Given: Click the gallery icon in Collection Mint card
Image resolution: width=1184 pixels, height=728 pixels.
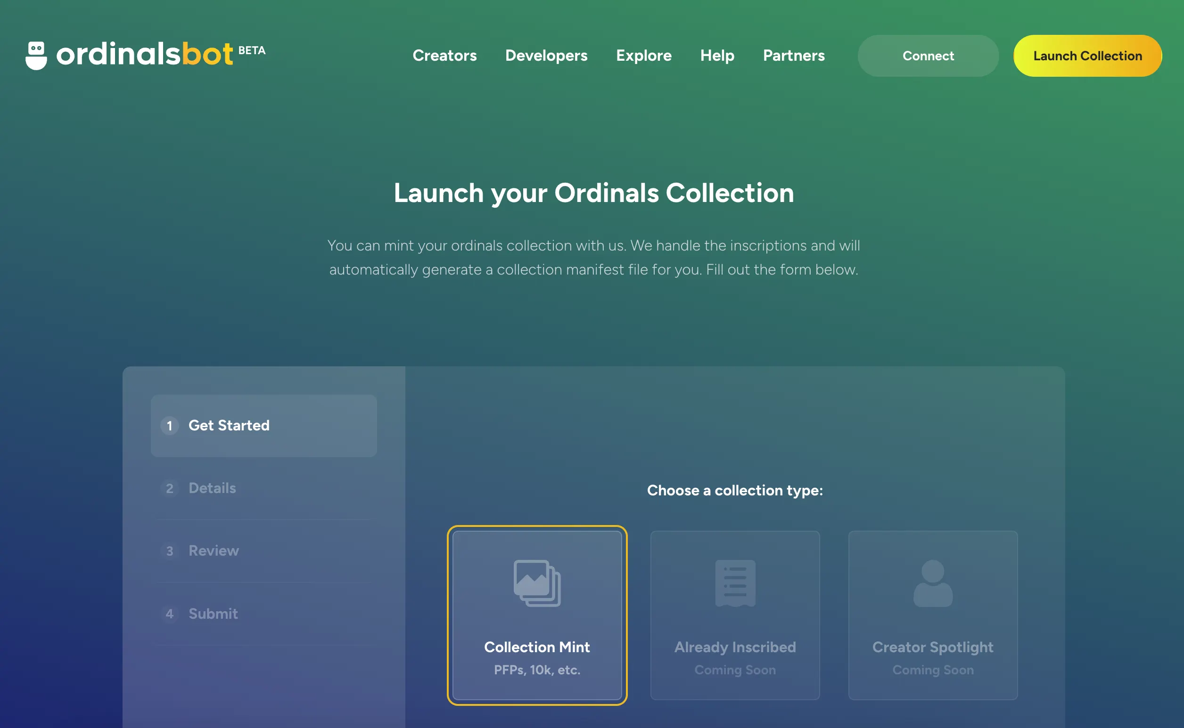Looking at the screenshot, I should [536, 584].
